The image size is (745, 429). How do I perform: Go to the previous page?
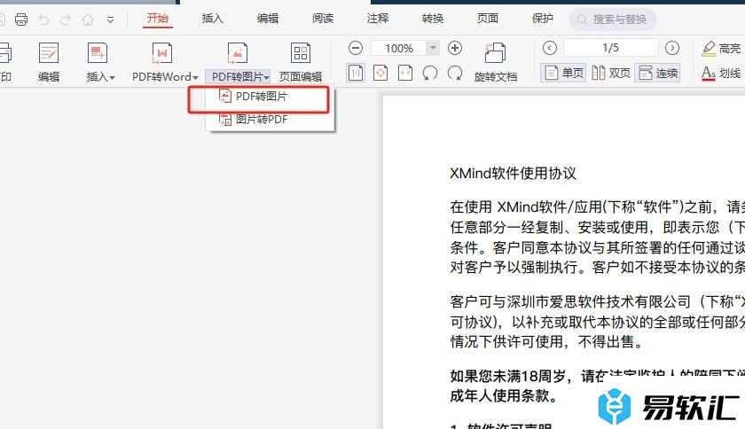point(549,48)
